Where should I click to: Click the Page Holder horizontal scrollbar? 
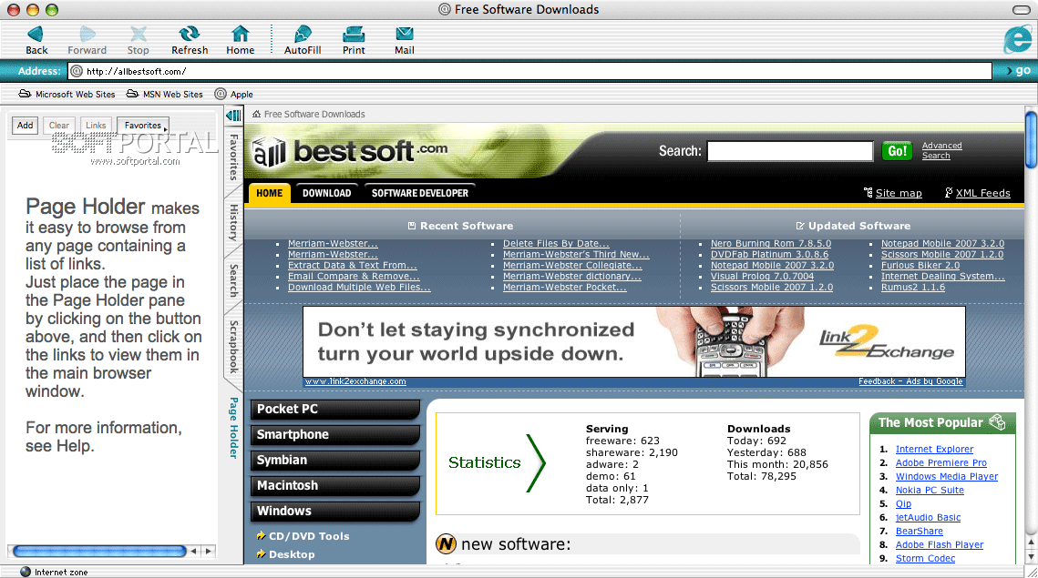99,551
